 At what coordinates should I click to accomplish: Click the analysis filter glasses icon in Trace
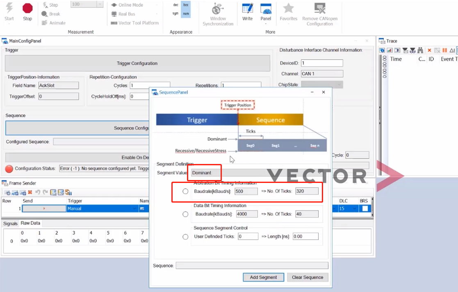tap(412, 50)
